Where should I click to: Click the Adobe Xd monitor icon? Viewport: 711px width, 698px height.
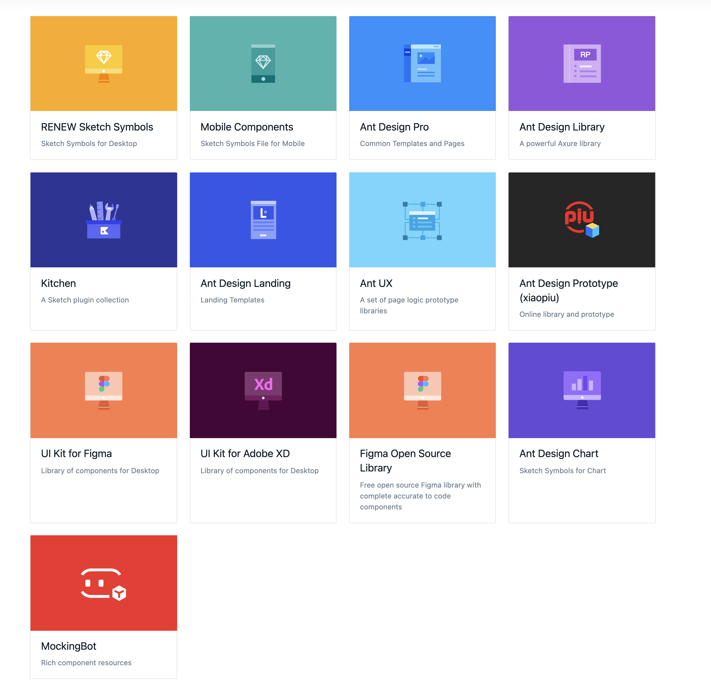(263, 390)
